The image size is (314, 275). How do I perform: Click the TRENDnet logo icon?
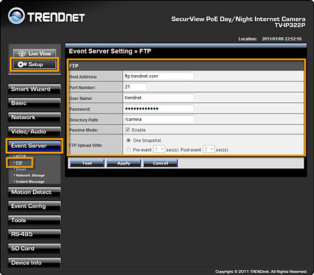pyautogui.click(x=16, y=16)
